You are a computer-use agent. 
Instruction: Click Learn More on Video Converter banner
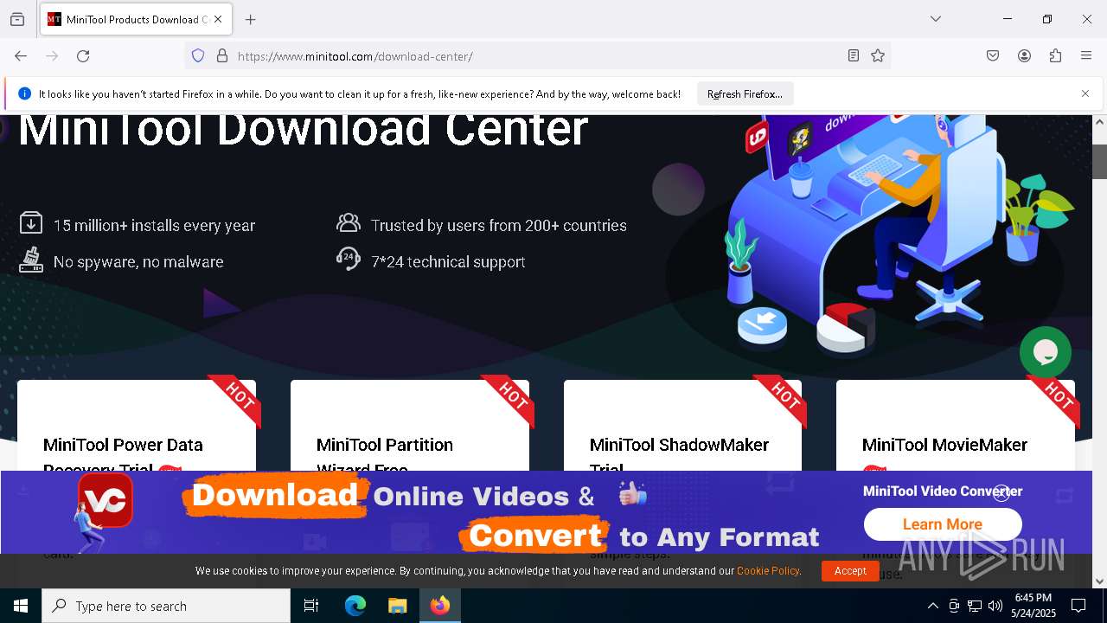[x=943, y=524]
